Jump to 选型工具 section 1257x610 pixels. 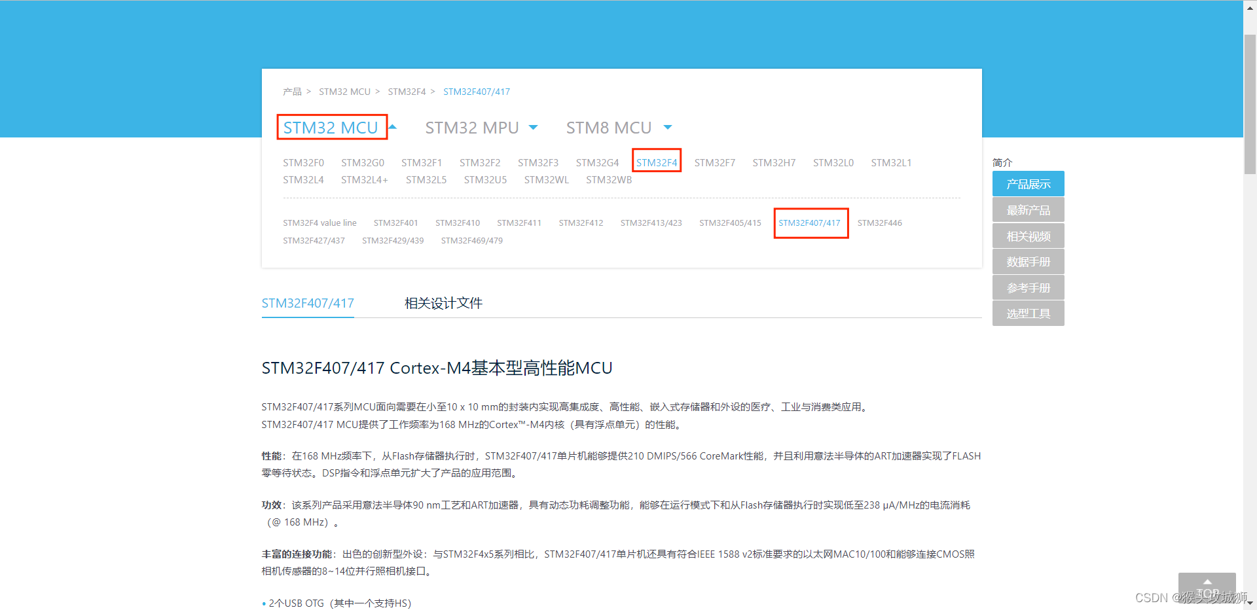1029,314
